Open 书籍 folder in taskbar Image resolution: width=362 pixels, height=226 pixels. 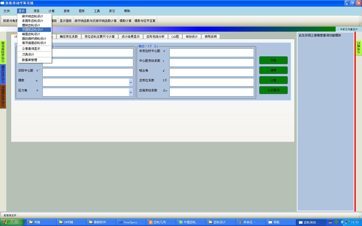click(x=41, y=222)
